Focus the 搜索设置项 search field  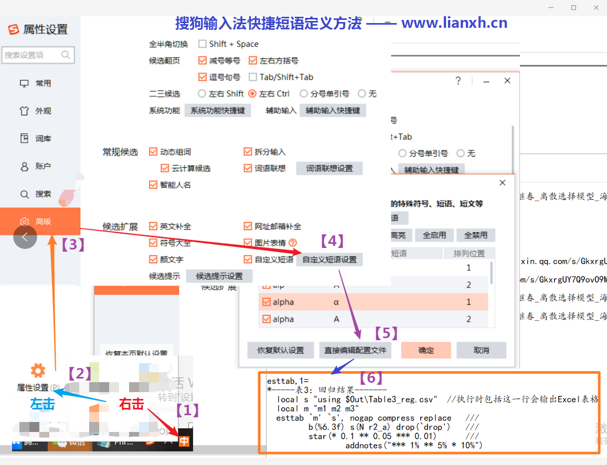(x=38, y=55)
